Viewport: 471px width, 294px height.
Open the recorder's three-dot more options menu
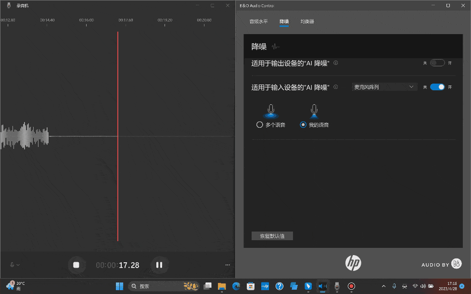pos(228,265)
